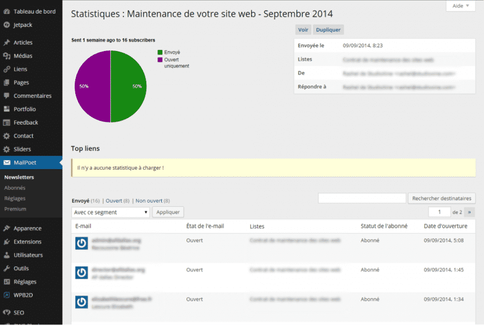
Task: Show the Non ouvert recipients
Action: point(149,201)
